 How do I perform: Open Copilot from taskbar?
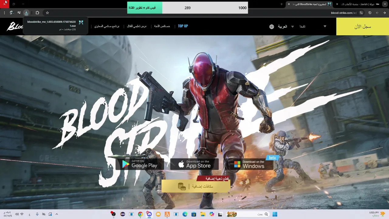(x=212, y=214)
